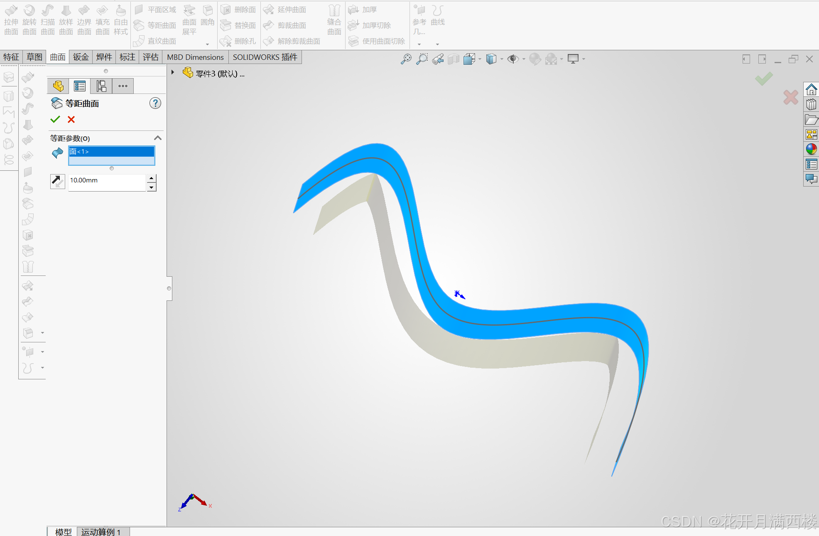Open the File Explorer folder task pane icon

[811, 120]
